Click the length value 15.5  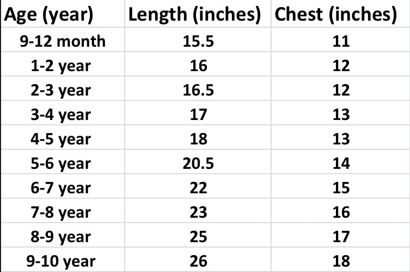198,40
